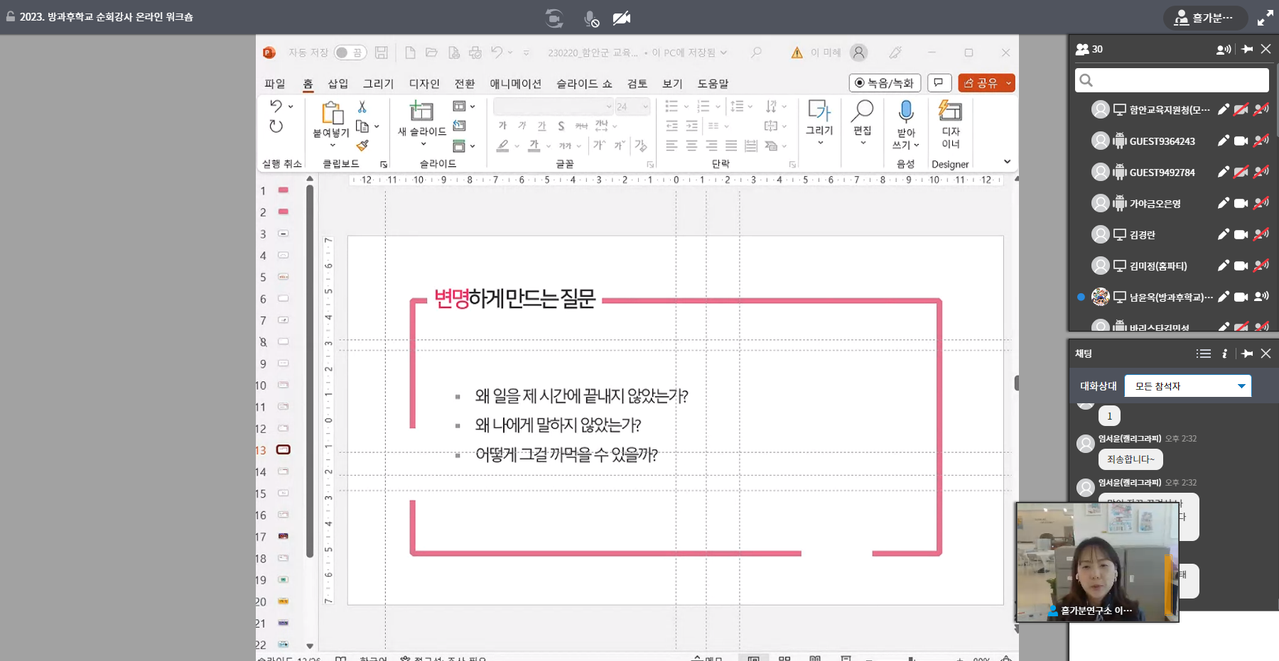Open the editing (편집) magnifier menu
1279x661 pixels.
click(x=863, y=122)
